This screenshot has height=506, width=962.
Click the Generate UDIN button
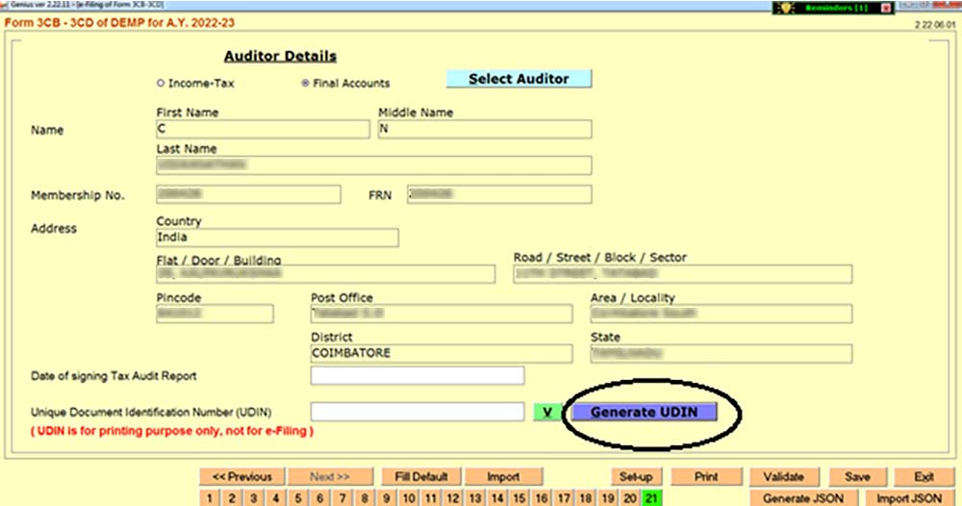646,412
